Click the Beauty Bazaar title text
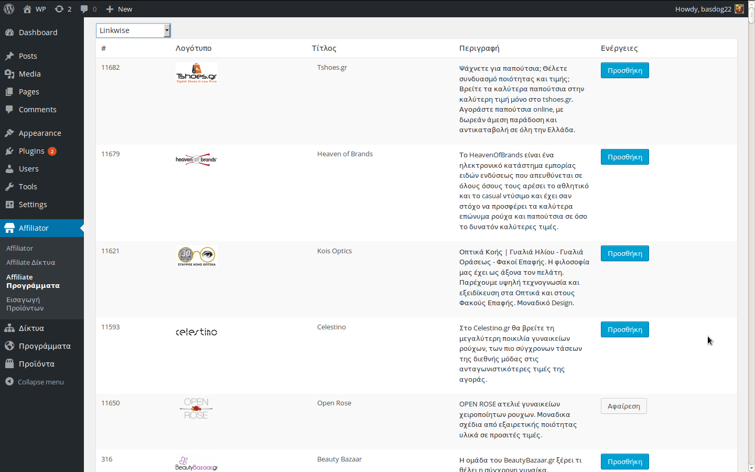 coord(339,459)
